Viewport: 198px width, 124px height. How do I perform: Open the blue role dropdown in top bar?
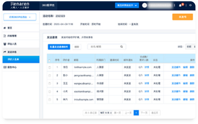(127, 5)
